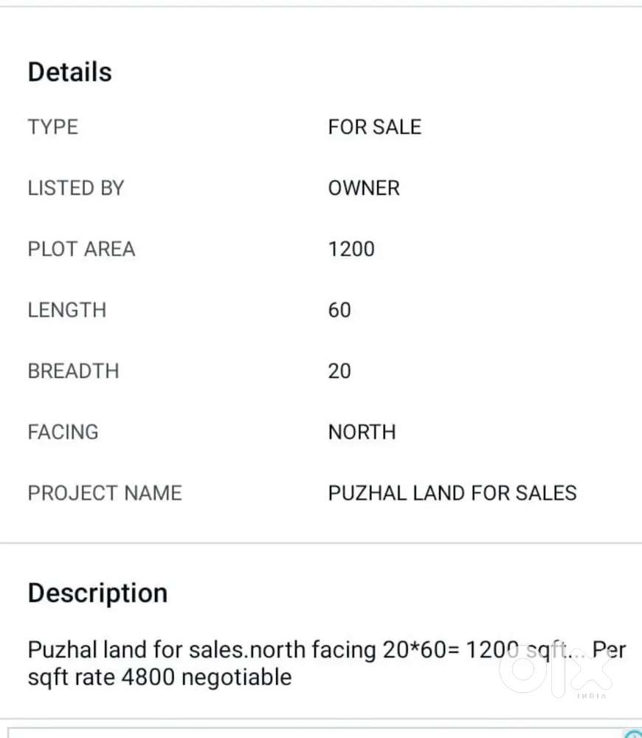Click the PUZHAL LAND FOR SALES project name
Image resolution: width=642 pixels, height=738 pixels.
click(x=452, y=493)
